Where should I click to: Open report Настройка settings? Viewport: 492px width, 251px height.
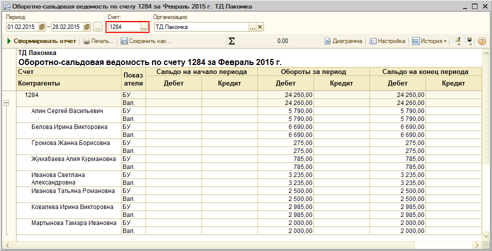(387, 41)
